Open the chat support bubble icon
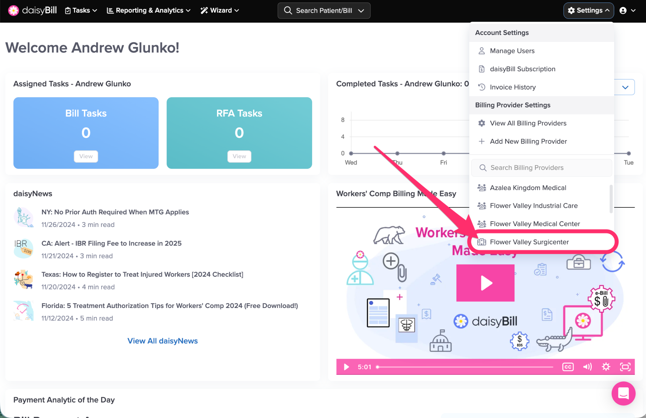The image size is (646, 418). coord(623,393)
